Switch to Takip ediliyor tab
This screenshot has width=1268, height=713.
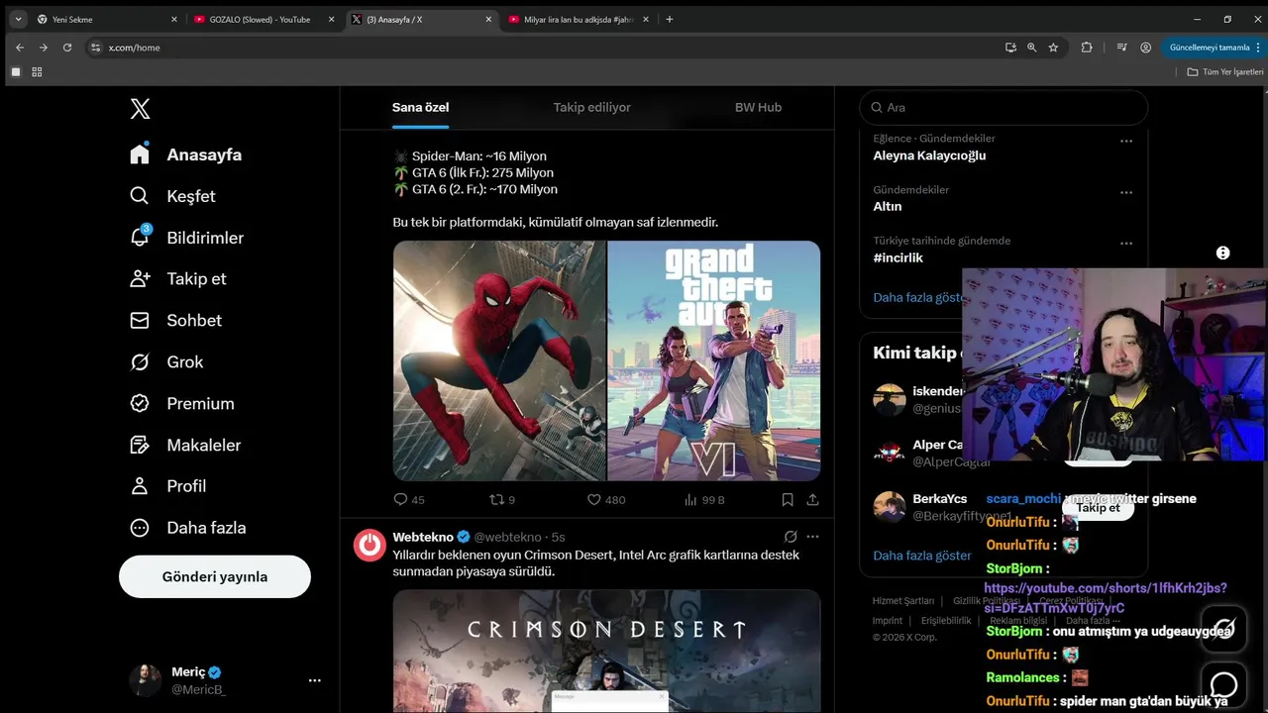[591, 107]
